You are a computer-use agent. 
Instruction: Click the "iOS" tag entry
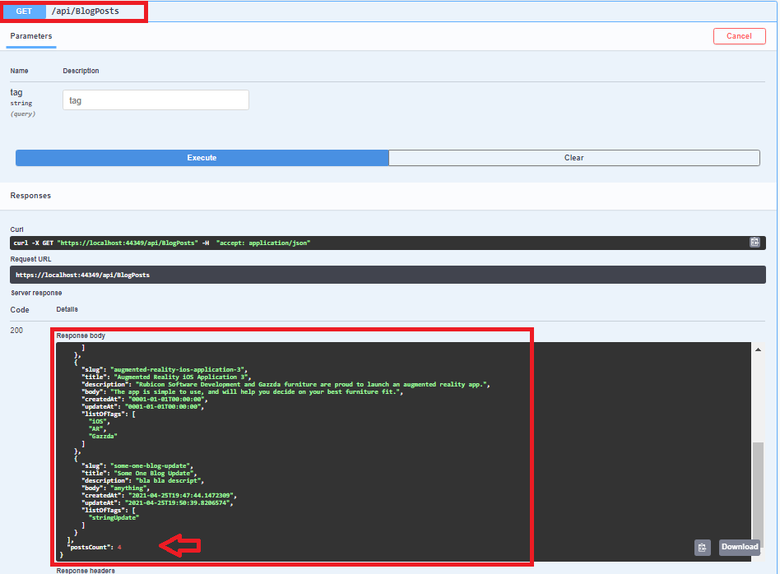[99, 421]
